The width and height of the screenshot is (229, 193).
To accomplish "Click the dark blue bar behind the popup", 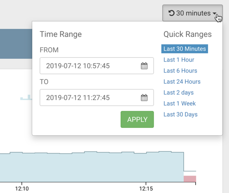I will coord(16,44).
